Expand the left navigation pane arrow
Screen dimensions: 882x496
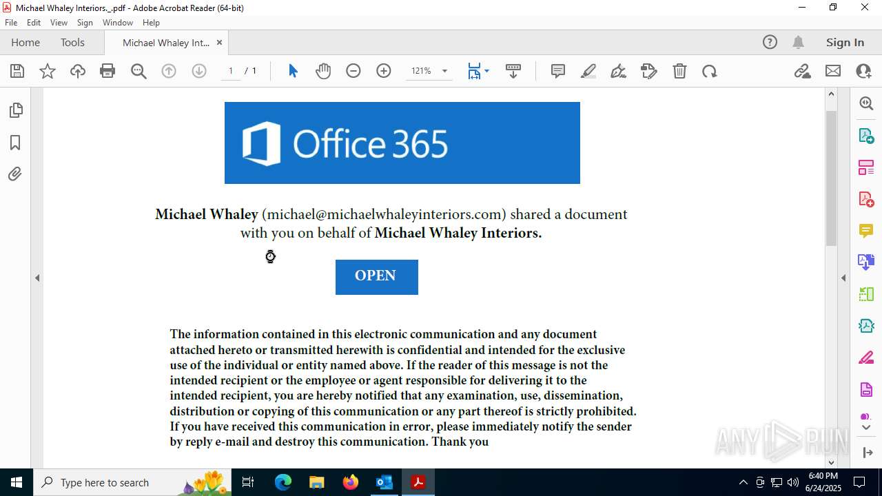[x=37, y=278]
